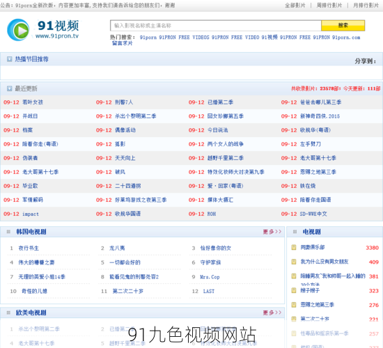Image resolution: width=383 pixels, height=348 pixels.
Task: Open the impact entry
Action: 31,214
